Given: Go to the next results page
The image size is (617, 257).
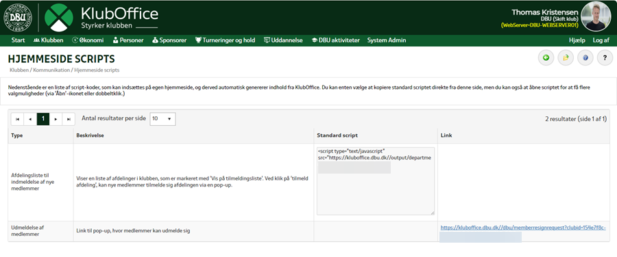Looking at the screenshot, I should click(56, 119).
